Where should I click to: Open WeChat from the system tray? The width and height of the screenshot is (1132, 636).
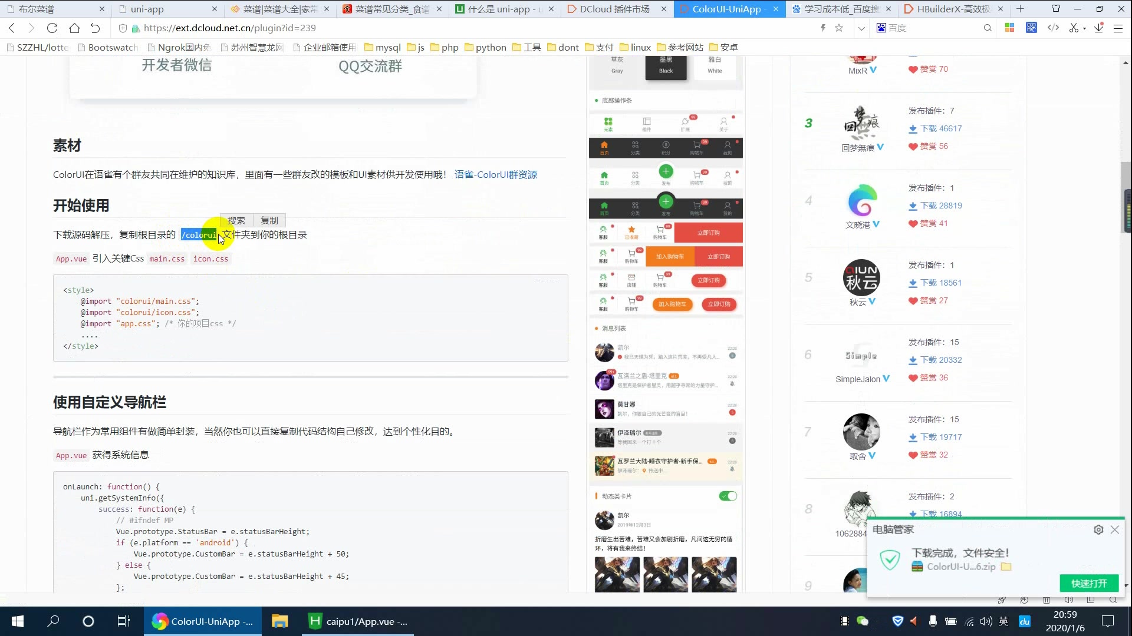(862, 621)
